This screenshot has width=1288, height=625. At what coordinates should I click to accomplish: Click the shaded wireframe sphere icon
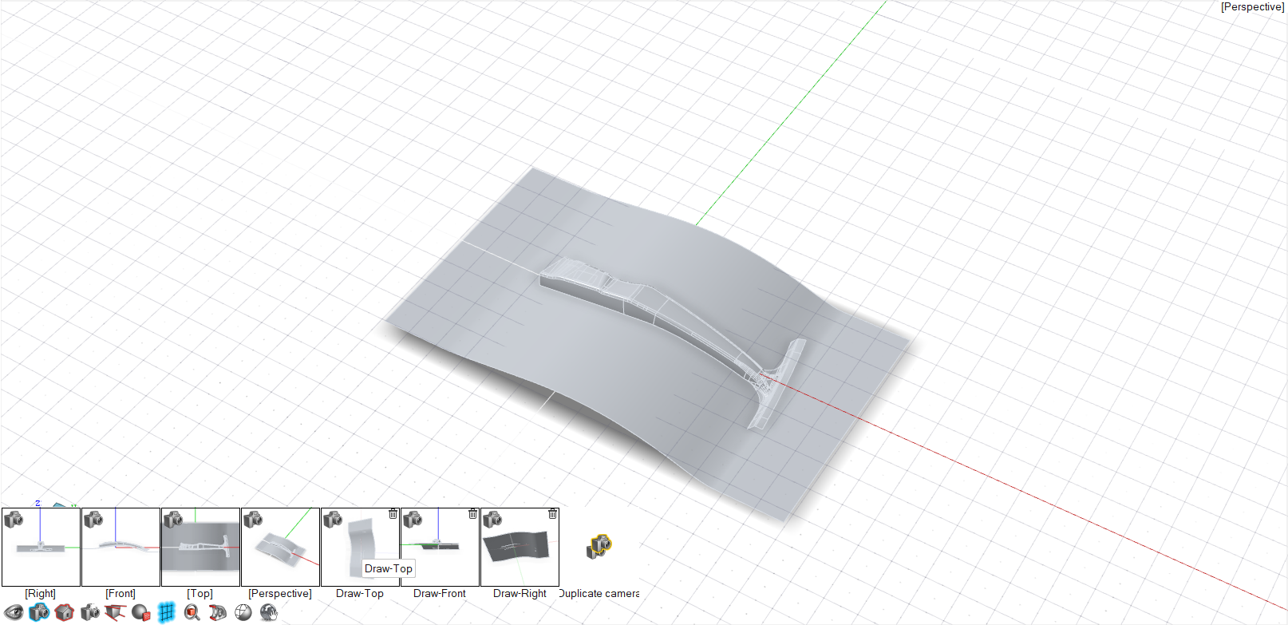pos(243,612)
